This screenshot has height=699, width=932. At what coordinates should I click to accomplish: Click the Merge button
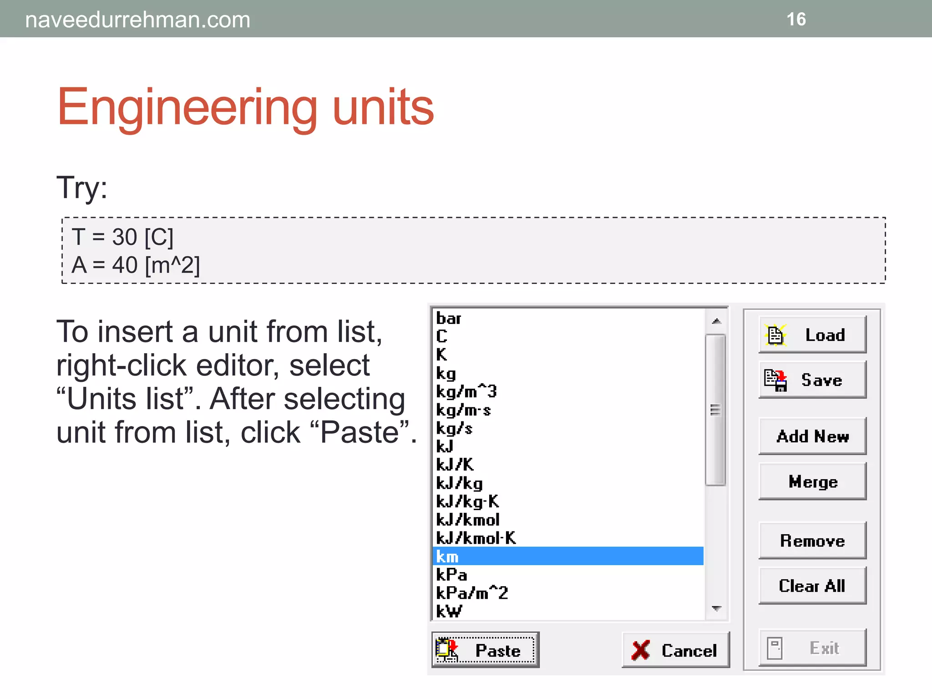[812, 481]
